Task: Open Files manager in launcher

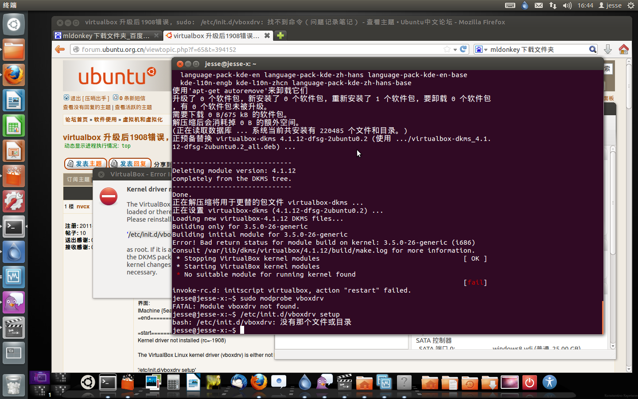Action: [13, 49]
